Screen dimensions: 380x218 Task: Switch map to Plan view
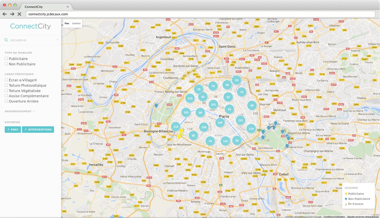pos(67,23)
